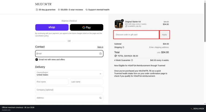Open the Country/Region dropdown
The width and height of the screenshot is (206, 112).
[69, 74]
